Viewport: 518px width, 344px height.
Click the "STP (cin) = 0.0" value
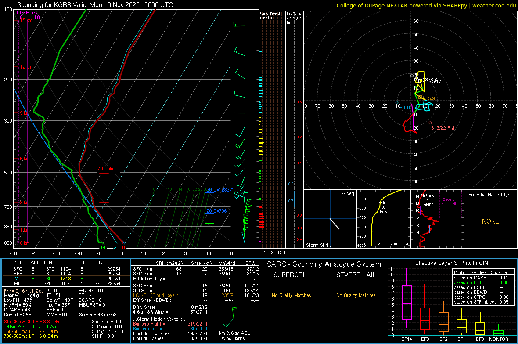pyautogui.click(x=107, y=326)
